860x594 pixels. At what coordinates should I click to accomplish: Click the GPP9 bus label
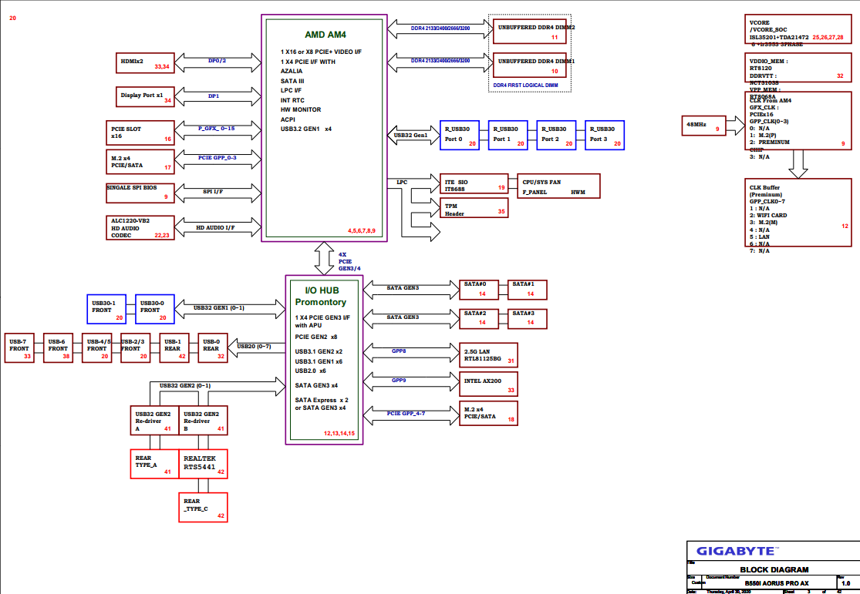pos(399,380)
